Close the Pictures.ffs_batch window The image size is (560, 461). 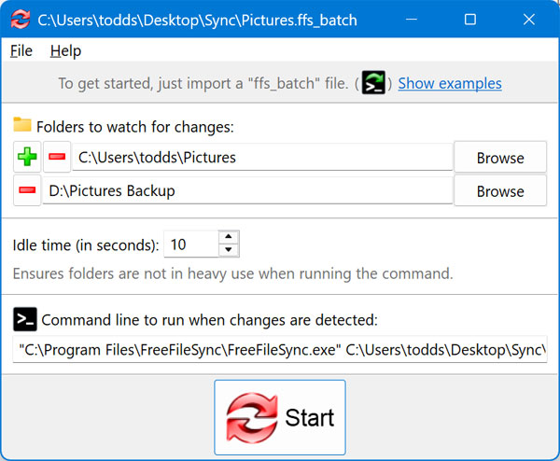529,20
